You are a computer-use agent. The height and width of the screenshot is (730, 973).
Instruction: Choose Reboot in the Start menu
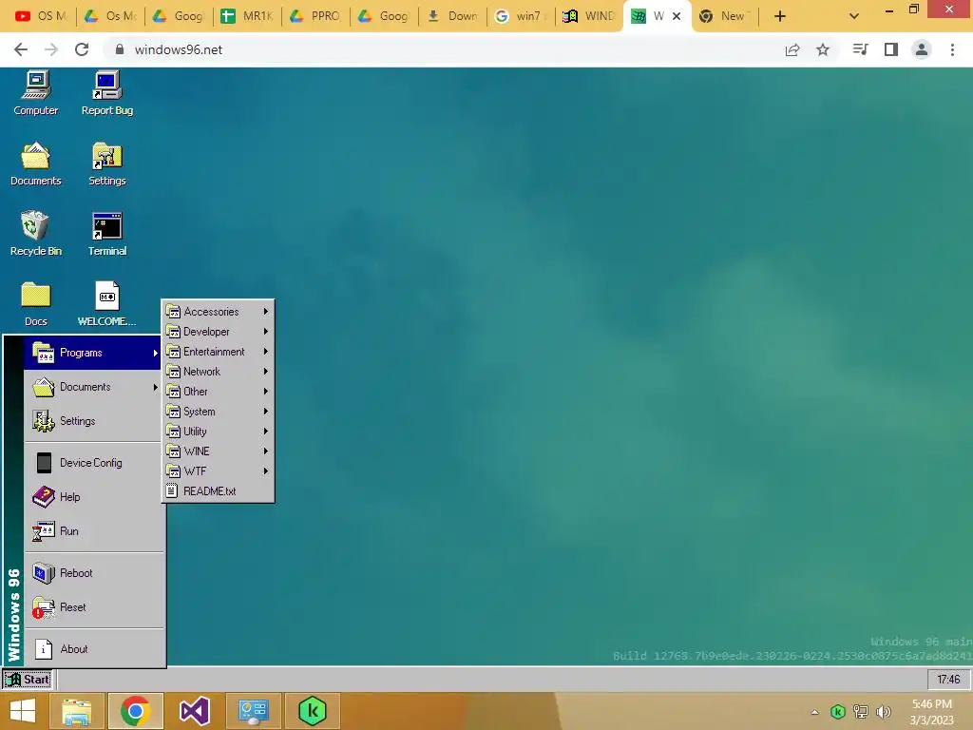92,573
